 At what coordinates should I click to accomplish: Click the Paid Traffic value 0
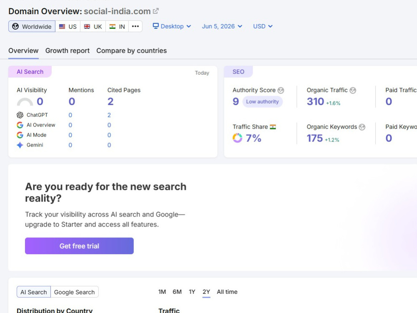(x=389, y=101)
